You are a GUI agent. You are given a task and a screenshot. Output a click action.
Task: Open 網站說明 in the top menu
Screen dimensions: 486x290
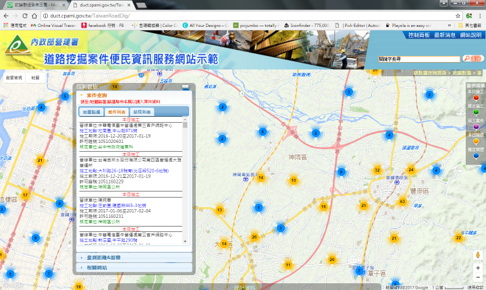[x=470, y=35]
